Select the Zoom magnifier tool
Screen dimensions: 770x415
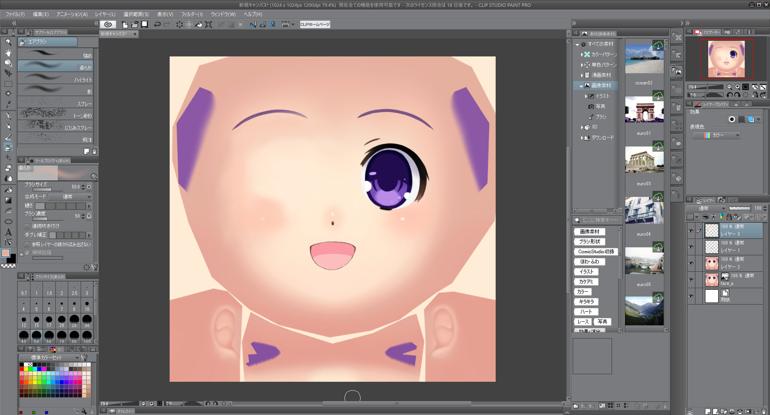8,42
